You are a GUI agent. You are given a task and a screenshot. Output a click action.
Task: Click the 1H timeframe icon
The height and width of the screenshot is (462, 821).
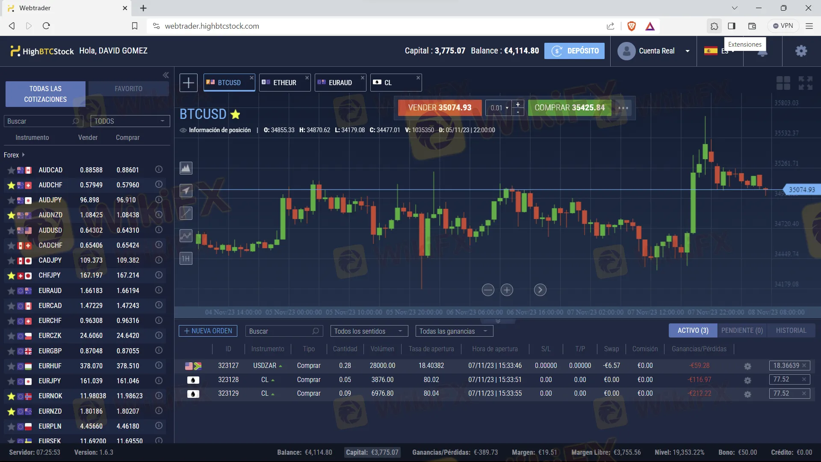coord(186,258)
